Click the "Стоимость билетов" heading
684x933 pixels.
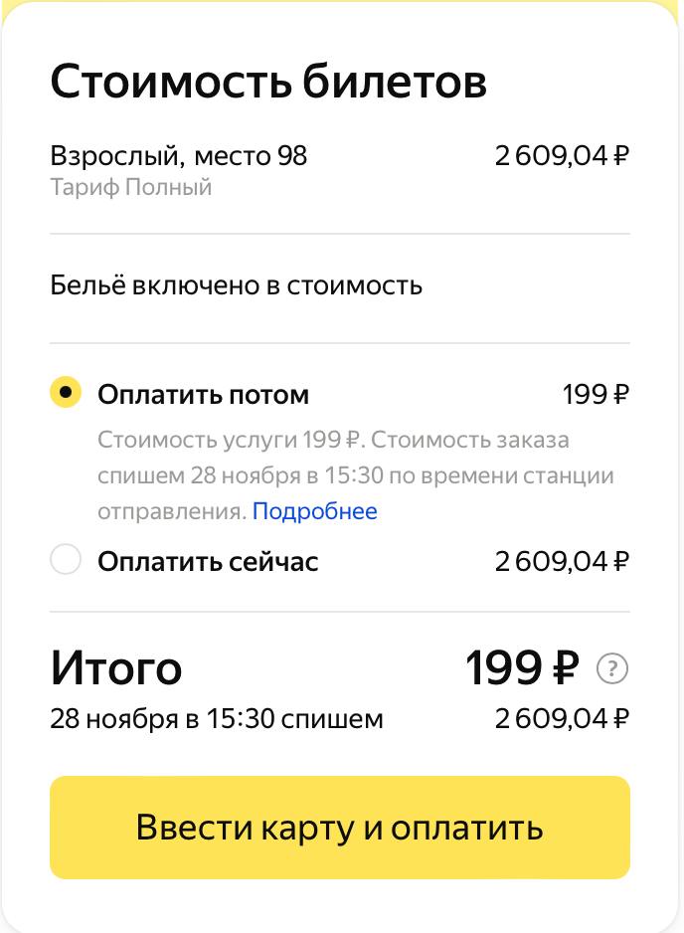point(268,83)
